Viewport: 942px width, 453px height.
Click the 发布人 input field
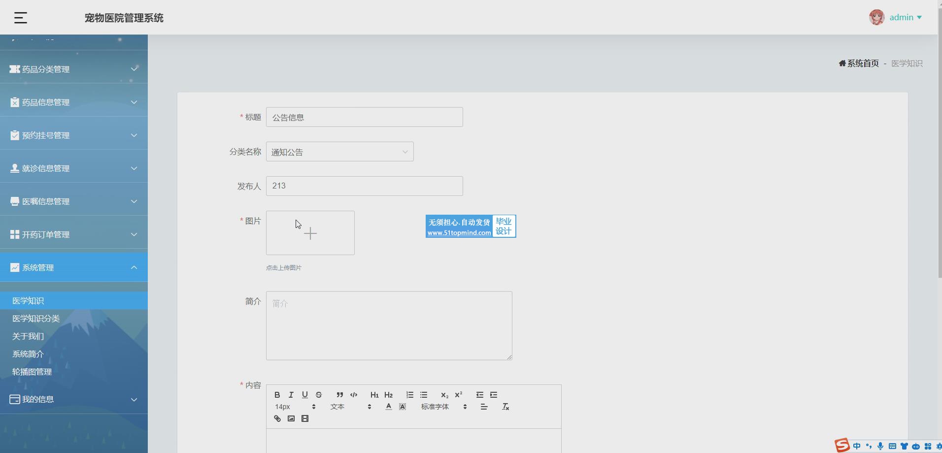tap(365, 186)
